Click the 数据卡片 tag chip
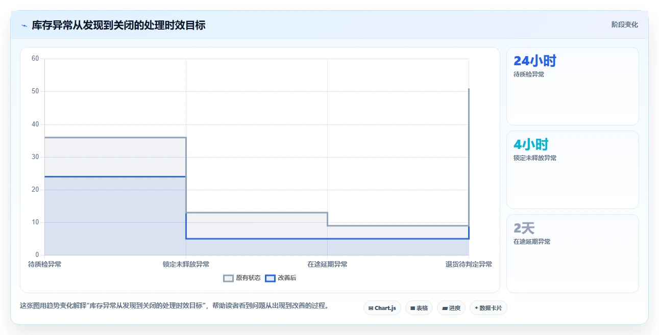This screenshot has width=659, height=335. tap(489, 308)
